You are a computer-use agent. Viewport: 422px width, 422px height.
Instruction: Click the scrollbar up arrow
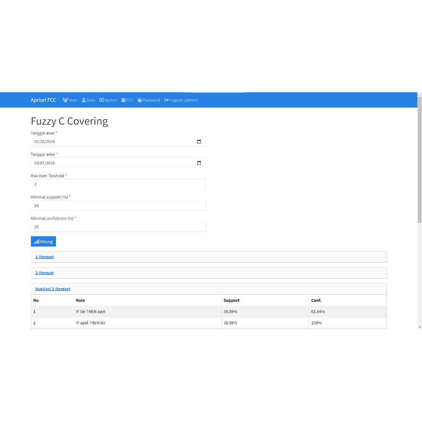coord(420,94)
